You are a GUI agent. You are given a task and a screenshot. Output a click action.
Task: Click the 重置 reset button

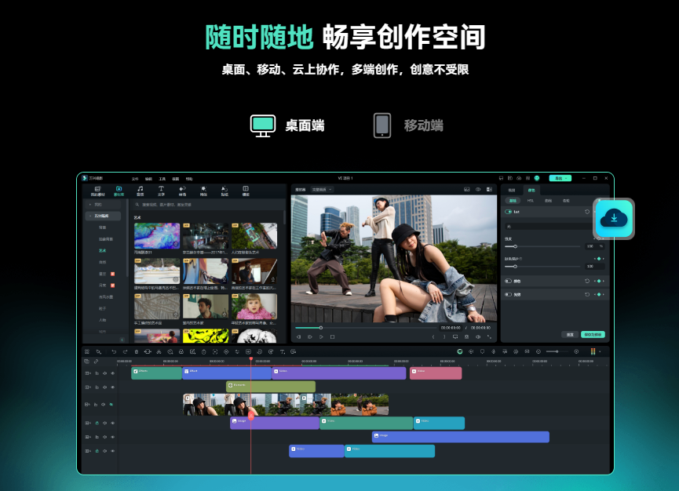tap(569, 334)
